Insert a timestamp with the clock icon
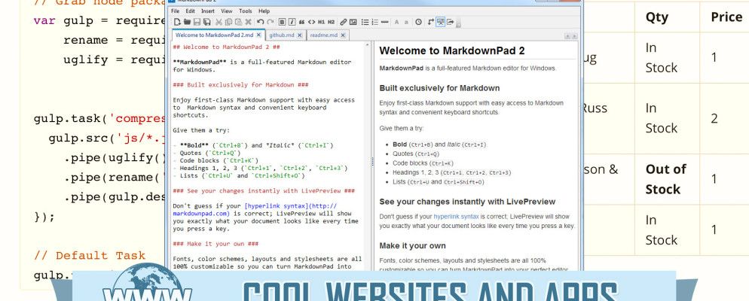The height and width of the screenshot is (301, 749). pyautogui.click(x=418, y=22)
